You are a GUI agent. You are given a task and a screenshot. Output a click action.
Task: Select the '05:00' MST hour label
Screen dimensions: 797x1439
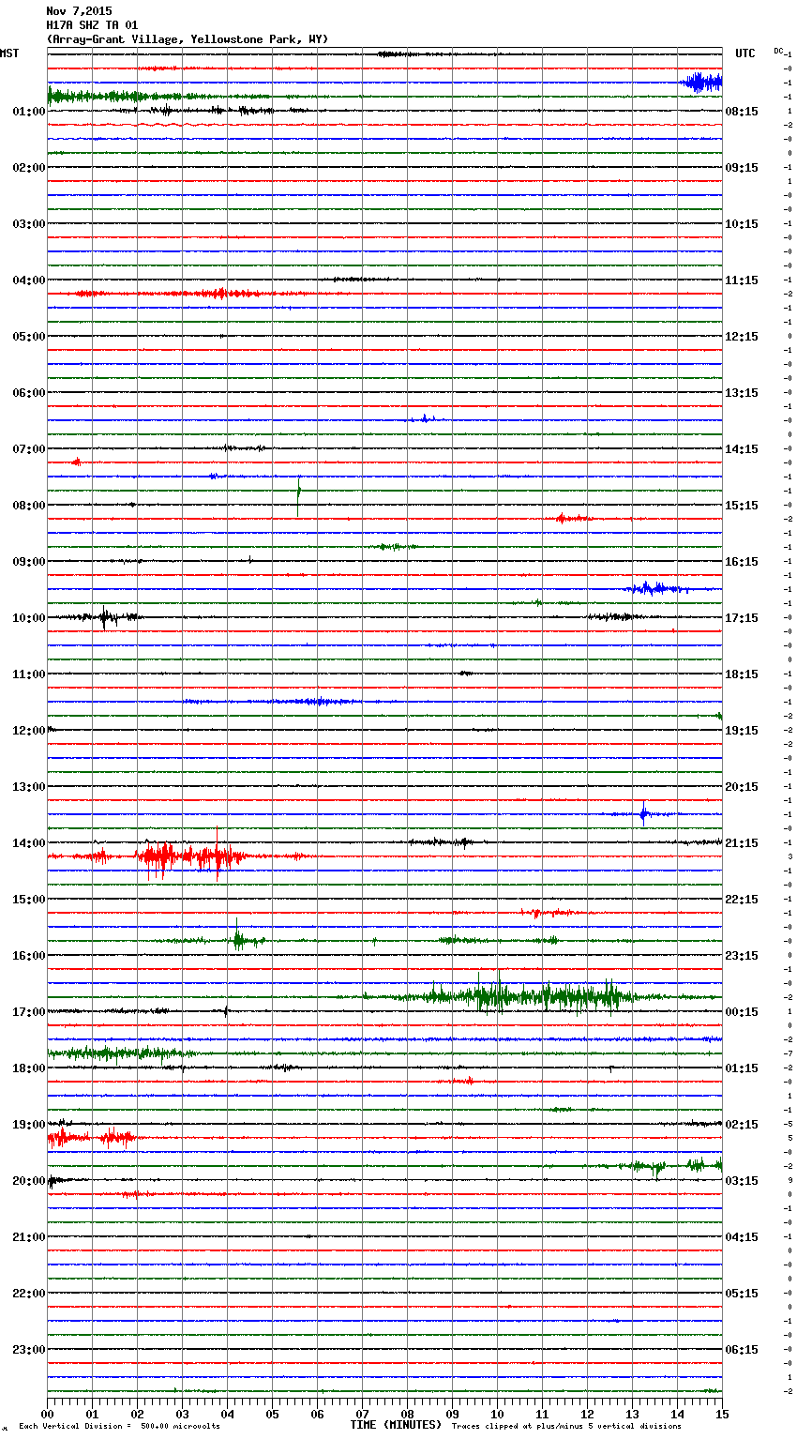point(29,337)
